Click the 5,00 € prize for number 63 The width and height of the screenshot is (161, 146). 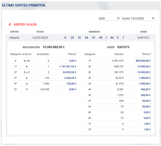click(147, 112)
